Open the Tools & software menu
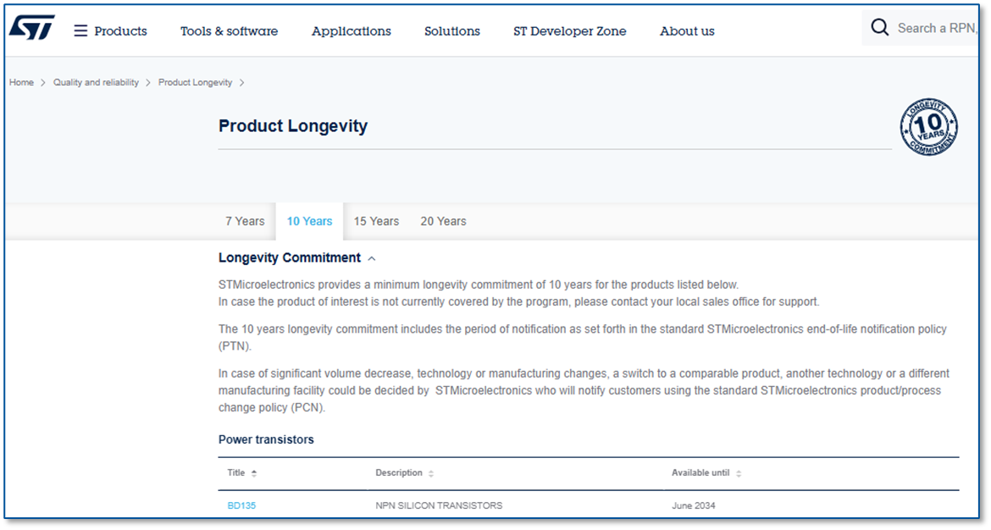Screen dimensions: 991x530 (229, 31)
